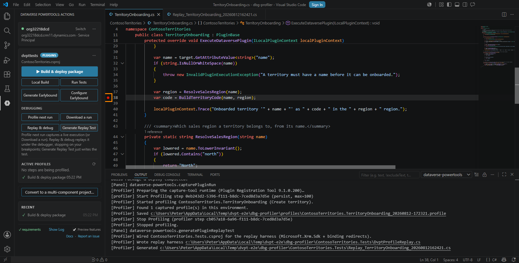This screenshot has width=519, height=263.
Task: Open the Manage gear menu
Action: (x=7, y=249)
